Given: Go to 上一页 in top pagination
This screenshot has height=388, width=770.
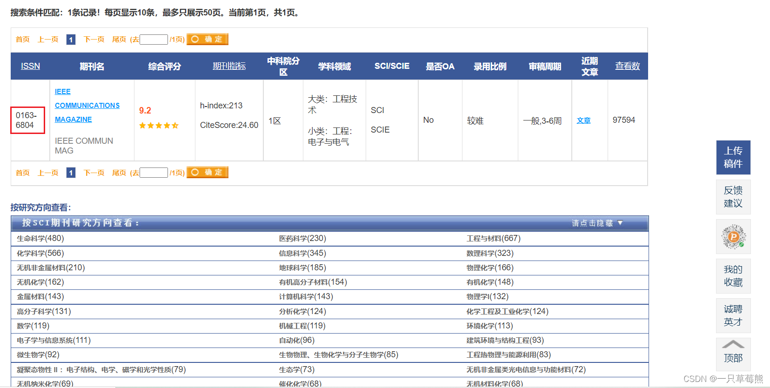Looking at the screenshot, I should [x=48, y=40].
